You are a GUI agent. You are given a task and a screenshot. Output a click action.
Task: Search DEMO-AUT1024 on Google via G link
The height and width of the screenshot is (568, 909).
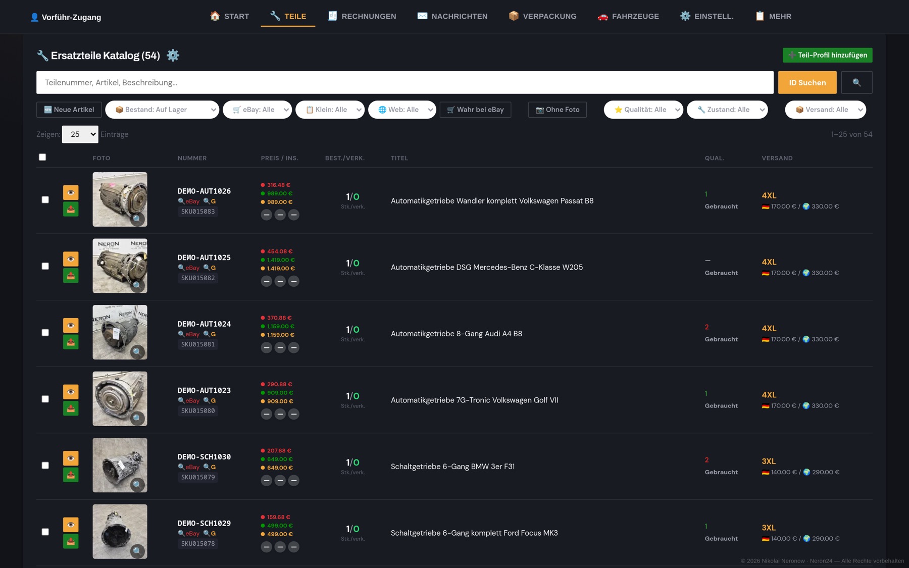coord(210,334)
